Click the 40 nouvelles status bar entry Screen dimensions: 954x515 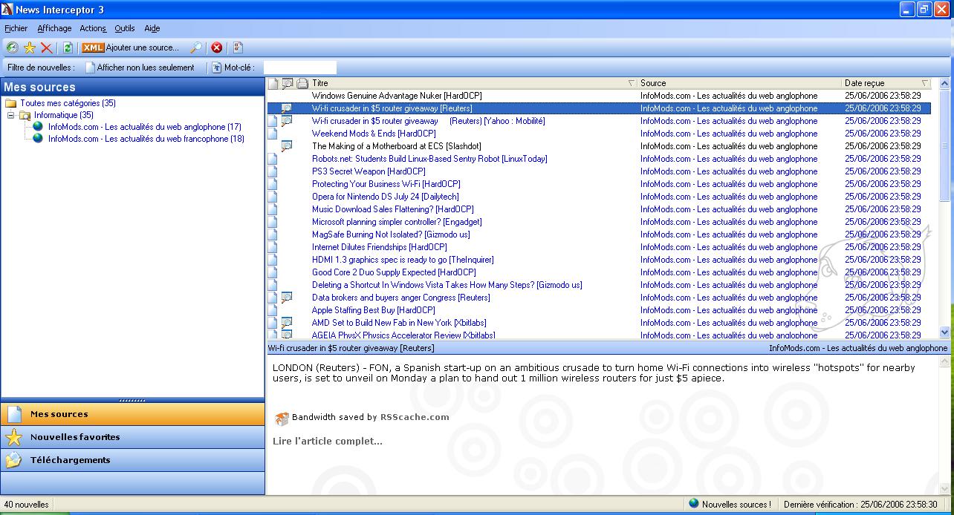27,505
